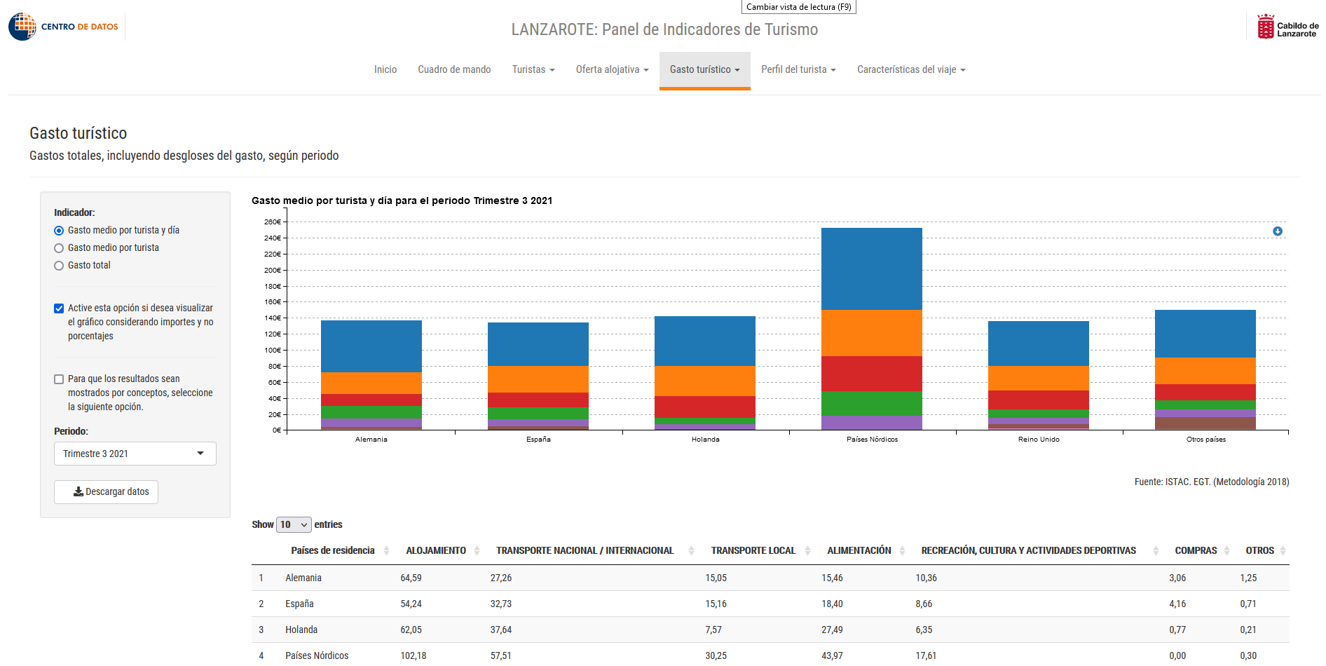Screen dimensions: 1326x666
Task: Sort table by Alojamiento column arrows
Action: coord(477,551)
